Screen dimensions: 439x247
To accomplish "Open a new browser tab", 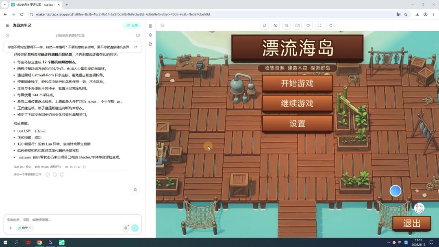I will [x=67, y=5].
